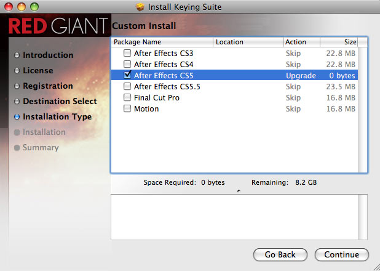Click the Red Giant logo

[x=58, y=25]
